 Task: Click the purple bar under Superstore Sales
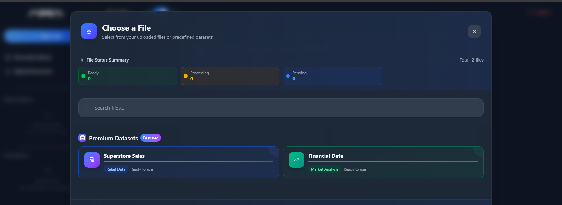pos(189,162)
